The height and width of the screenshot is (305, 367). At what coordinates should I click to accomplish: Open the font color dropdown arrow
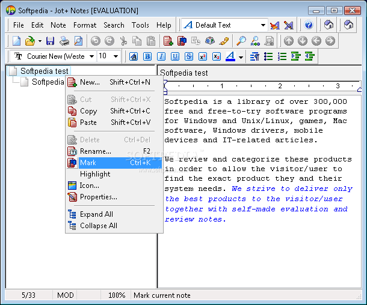coord(241,57)
